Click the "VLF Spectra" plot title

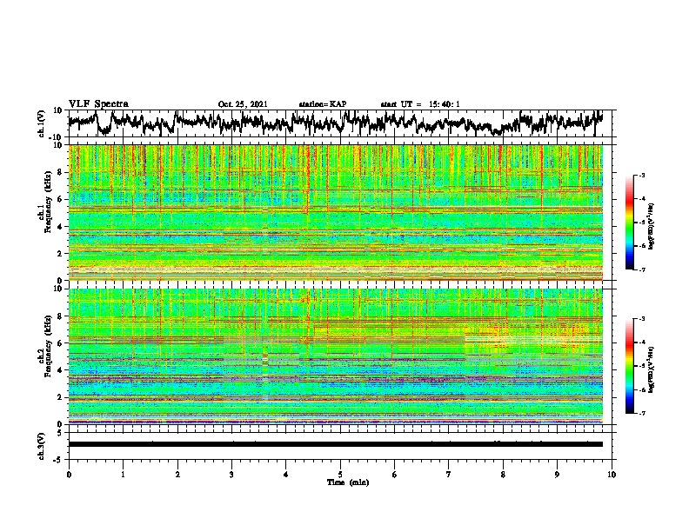(x=98, y=104)
